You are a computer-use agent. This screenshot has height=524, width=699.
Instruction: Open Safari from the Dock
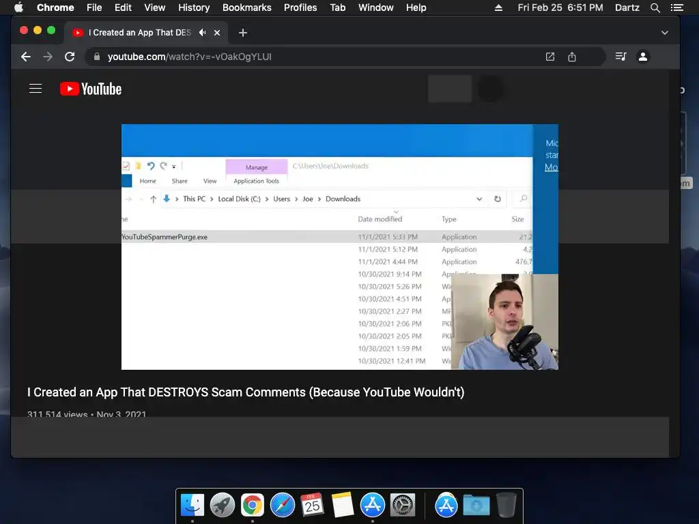pyautogui.click(x=283, y=506)
